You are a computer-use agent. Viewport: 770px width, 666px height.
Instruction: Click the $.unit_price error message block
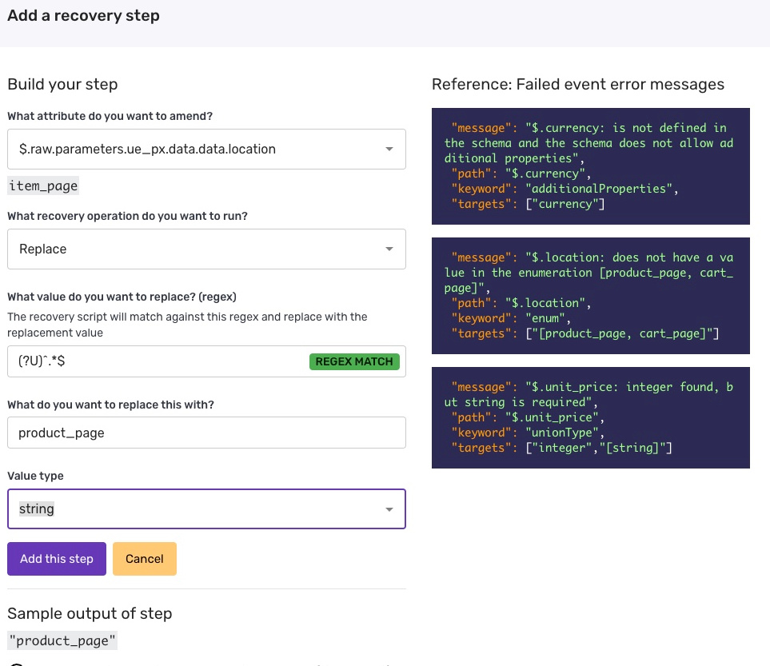(x=590, y=417)
